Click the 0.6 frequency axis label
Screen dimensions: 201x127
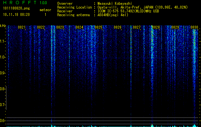(x=2, y=121)
